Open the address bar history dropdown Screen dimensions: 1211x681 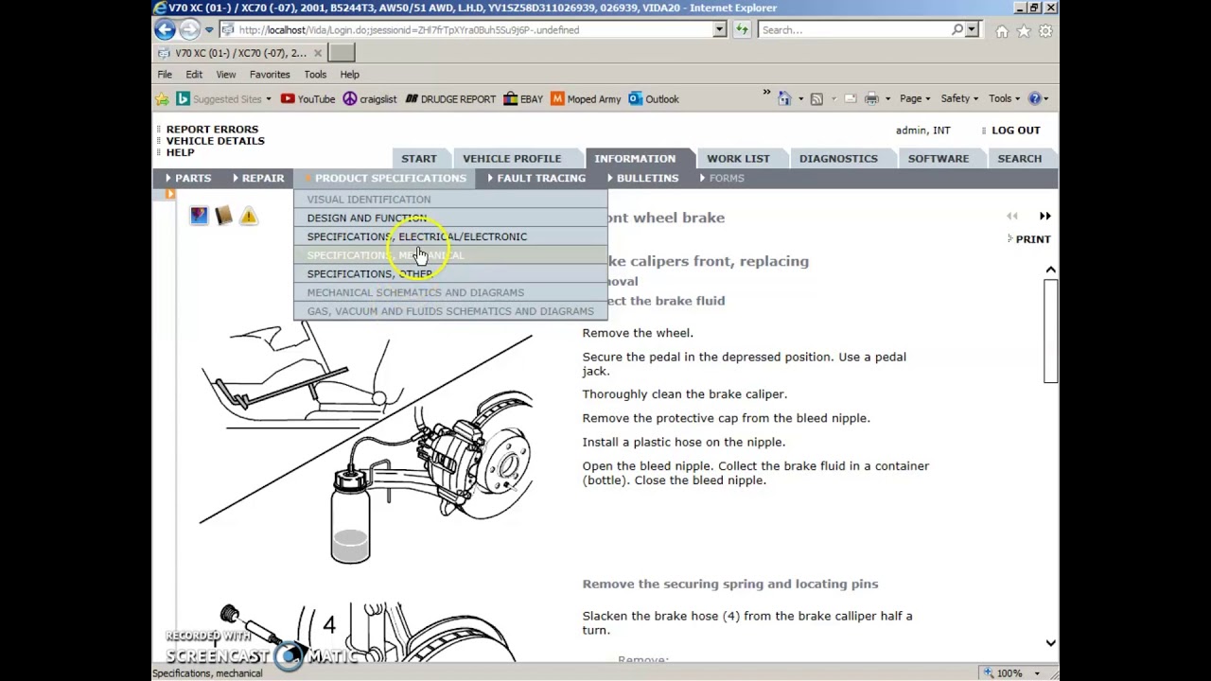point(719,29)
